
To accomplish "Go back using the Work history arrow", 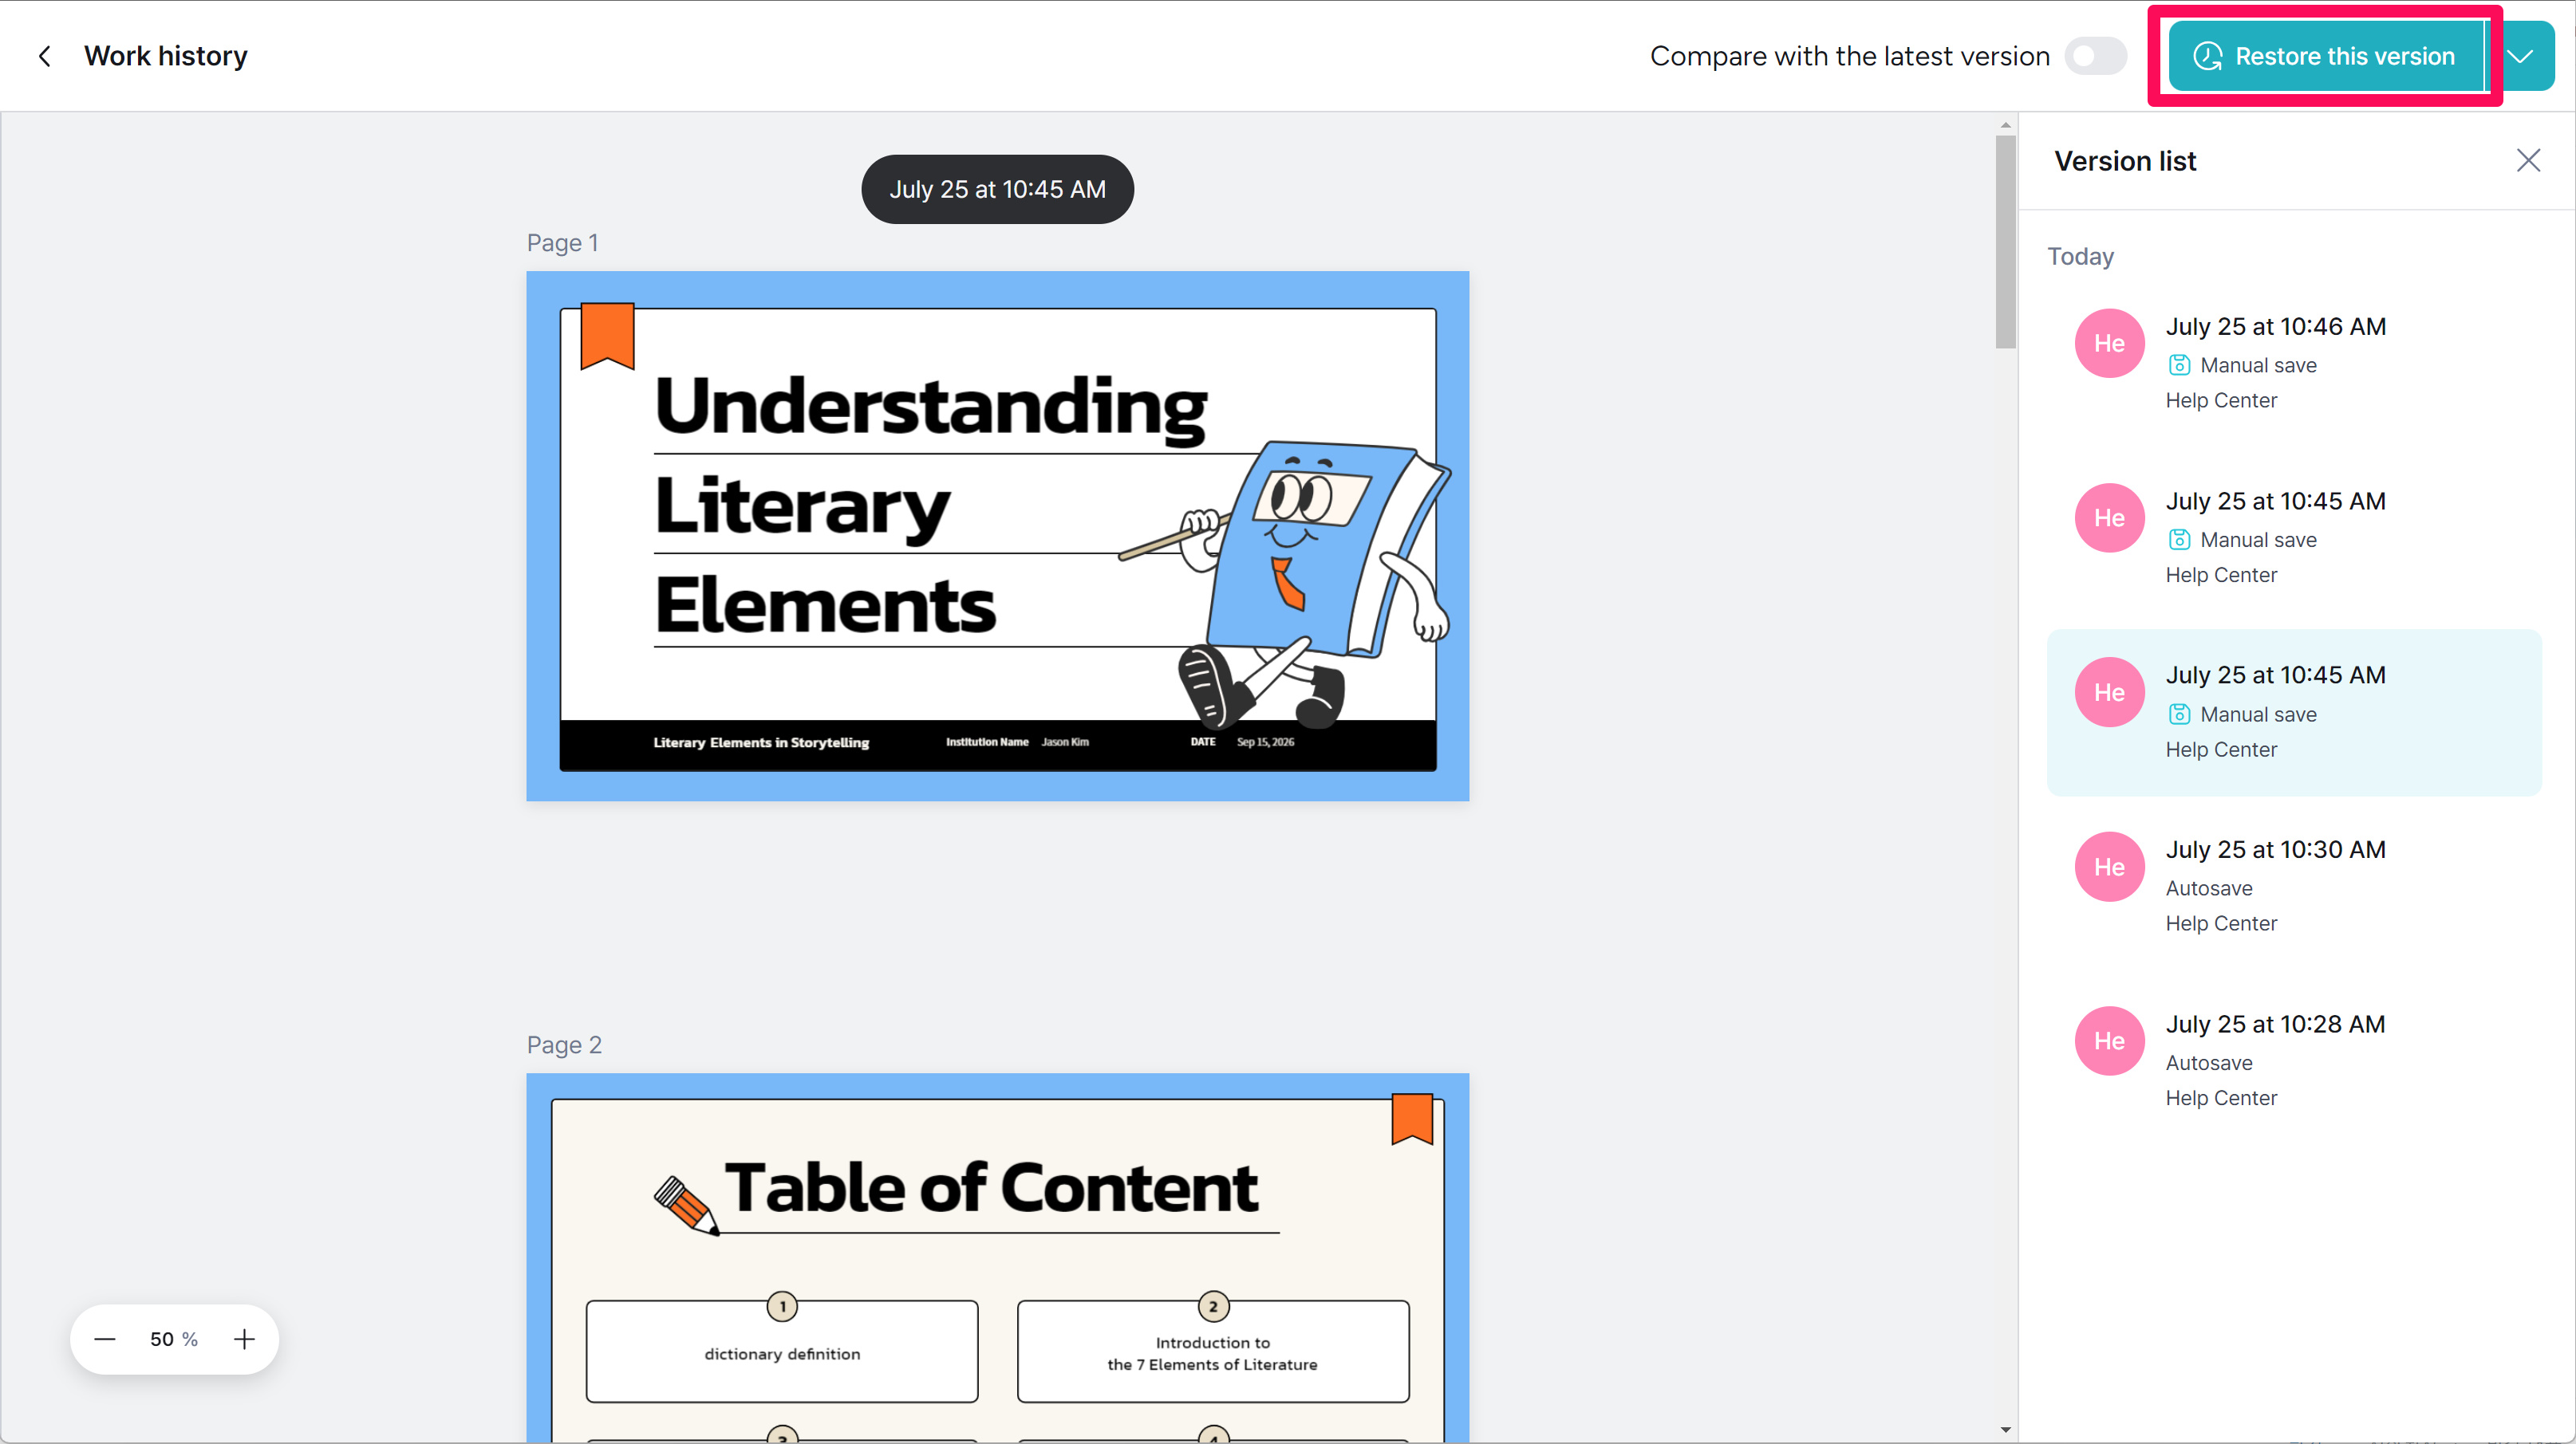I will [44, 56].
